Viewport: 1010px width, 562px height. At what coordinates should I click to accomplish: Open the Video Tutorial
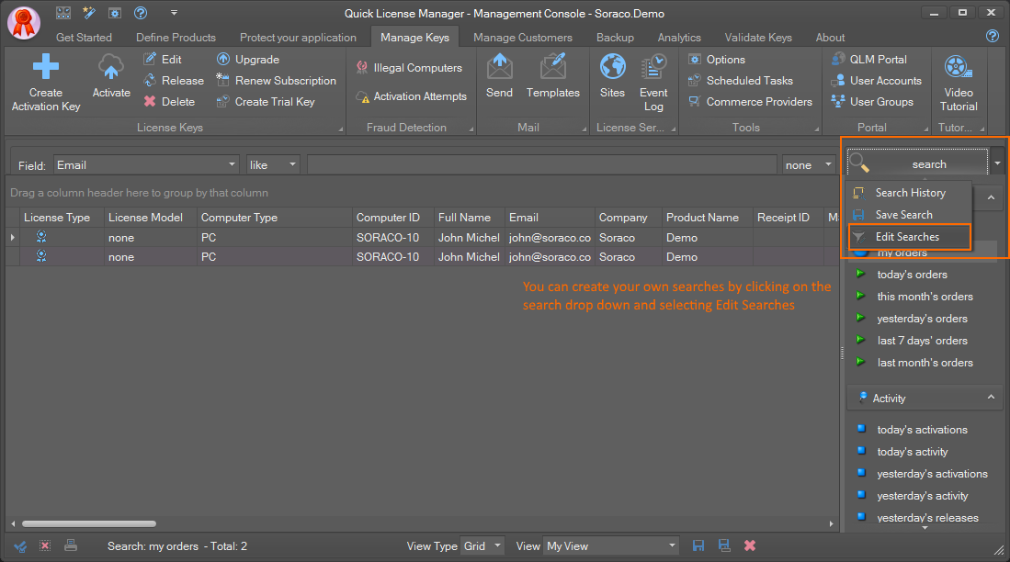[x=959, y=84]
